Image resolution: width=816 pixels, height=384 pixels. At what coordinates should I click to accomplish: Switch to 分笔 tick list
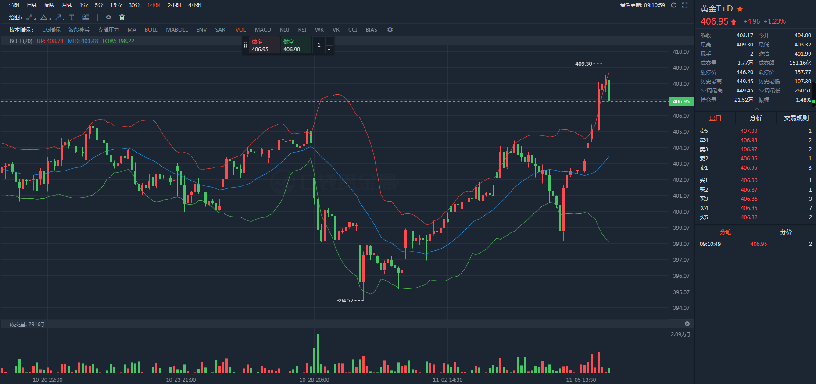pyautogui.click(x=726, y=232)
